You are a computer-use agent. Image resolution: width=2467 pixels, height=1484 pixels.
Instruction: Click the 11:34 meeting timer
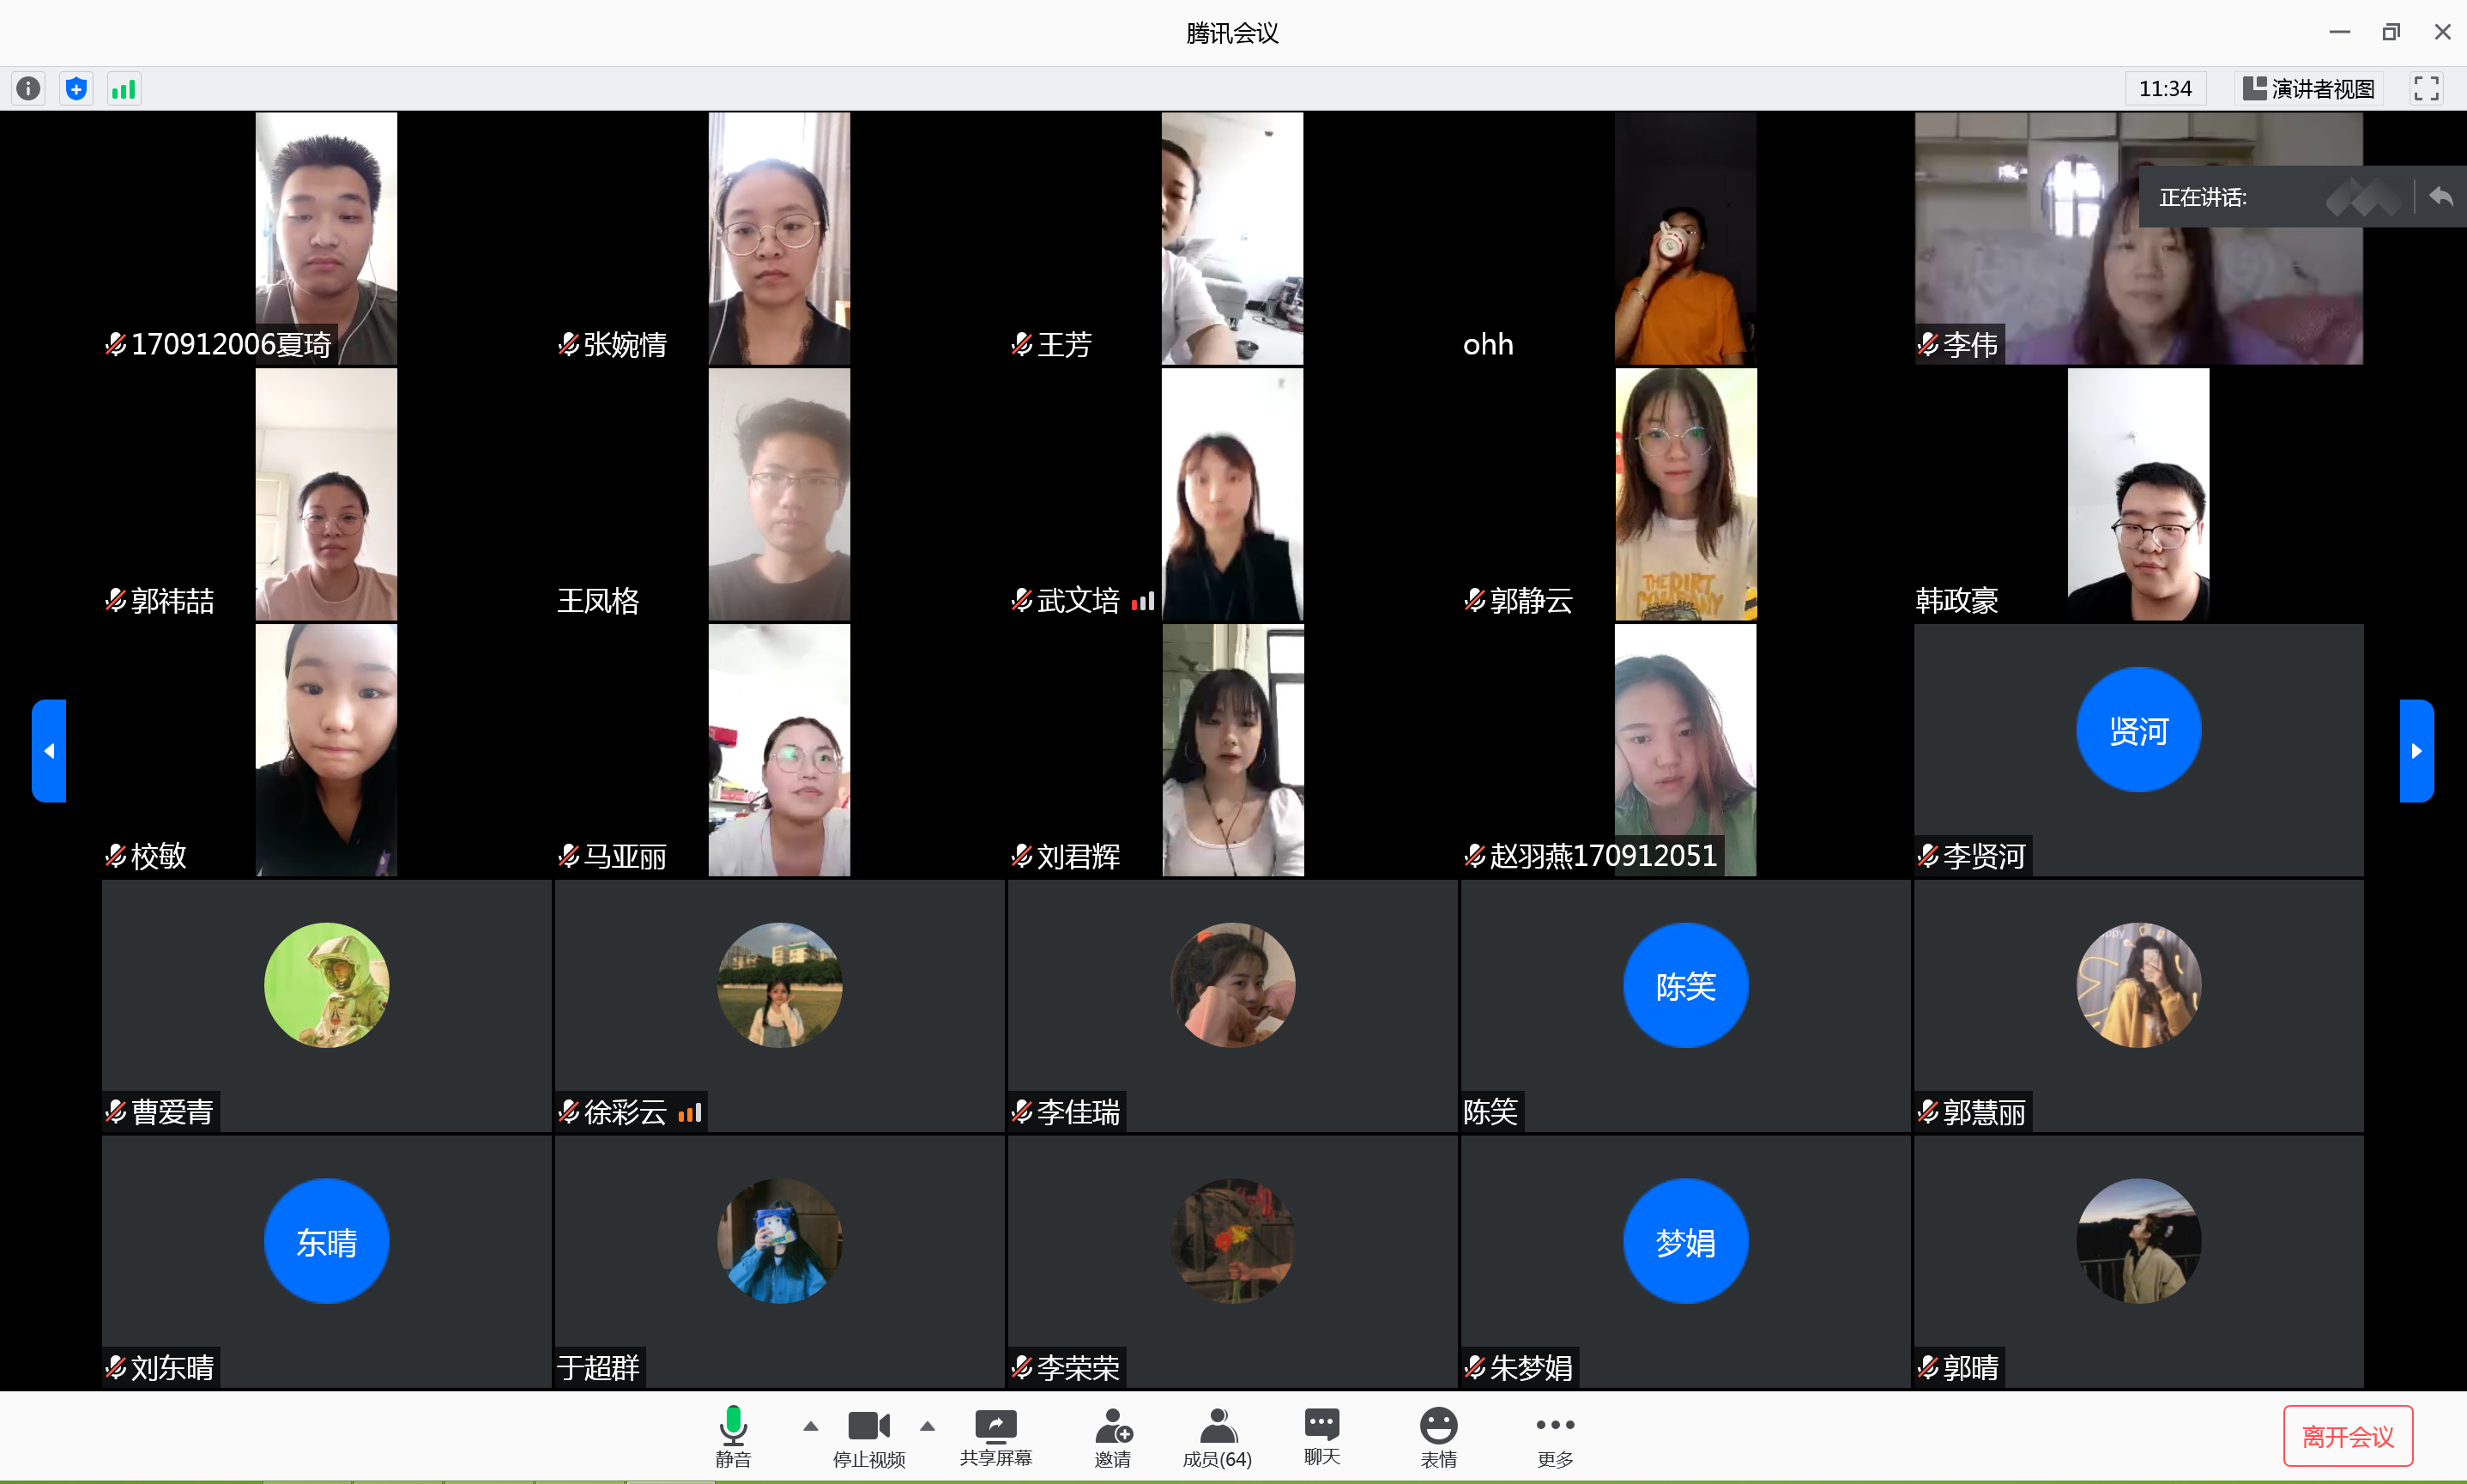pyautogui.click(x=2165, y=89)
